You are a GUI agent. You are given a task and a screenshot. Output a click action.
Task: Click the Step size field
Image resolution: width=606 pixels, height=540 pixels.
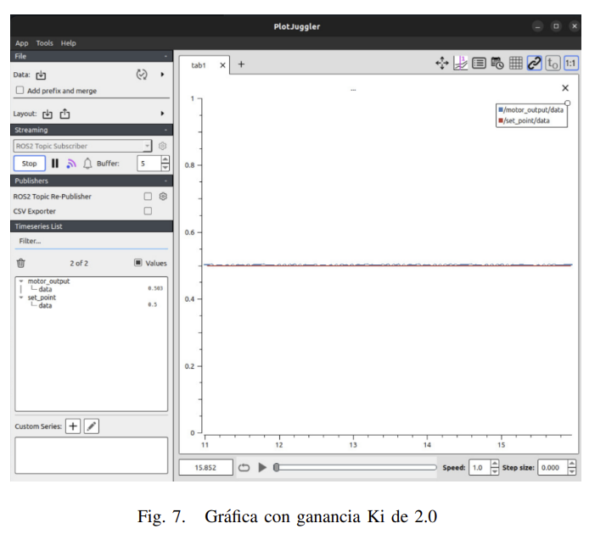click(553, 467)
